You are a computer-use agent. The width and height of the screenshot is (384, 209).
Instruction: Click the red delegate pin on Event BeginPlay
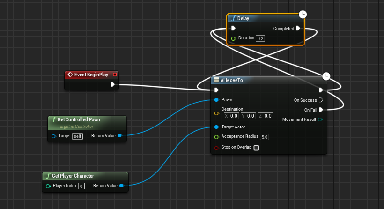[115, 75]
